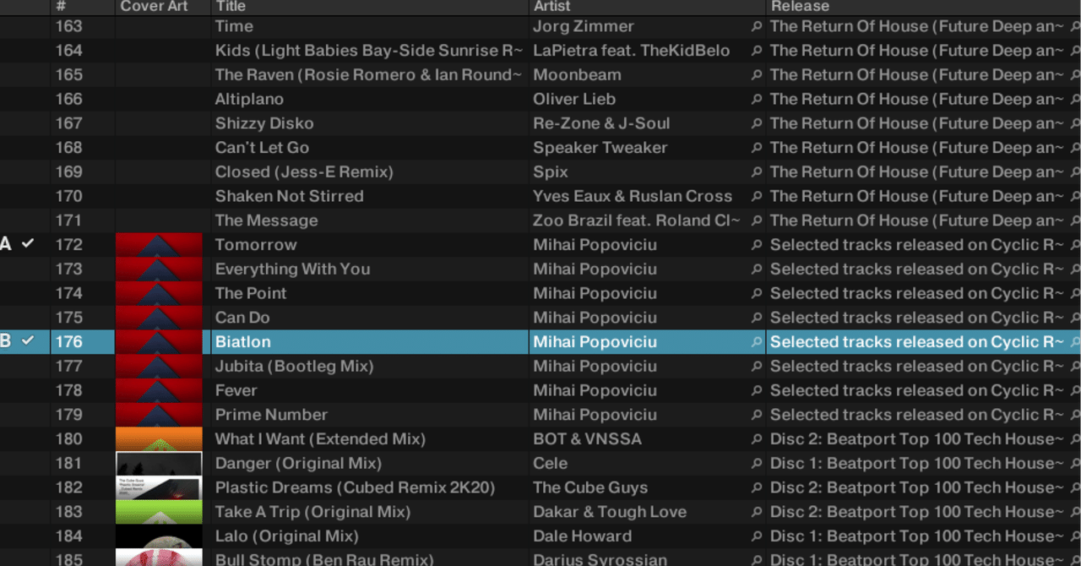The image size is (1081, 566).
Task: Click the search icon next to artist Jorg Zimmer
Action: (757, 26)
